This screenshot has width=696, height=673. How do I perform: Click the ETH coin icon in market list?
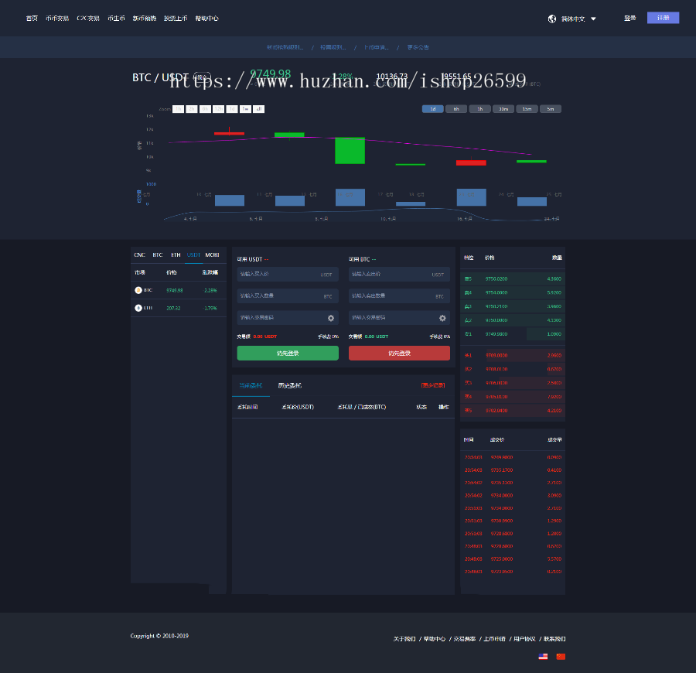pos(140,307)
